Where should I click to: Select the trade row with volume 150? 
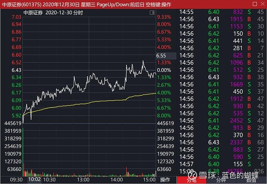point(222,34)
